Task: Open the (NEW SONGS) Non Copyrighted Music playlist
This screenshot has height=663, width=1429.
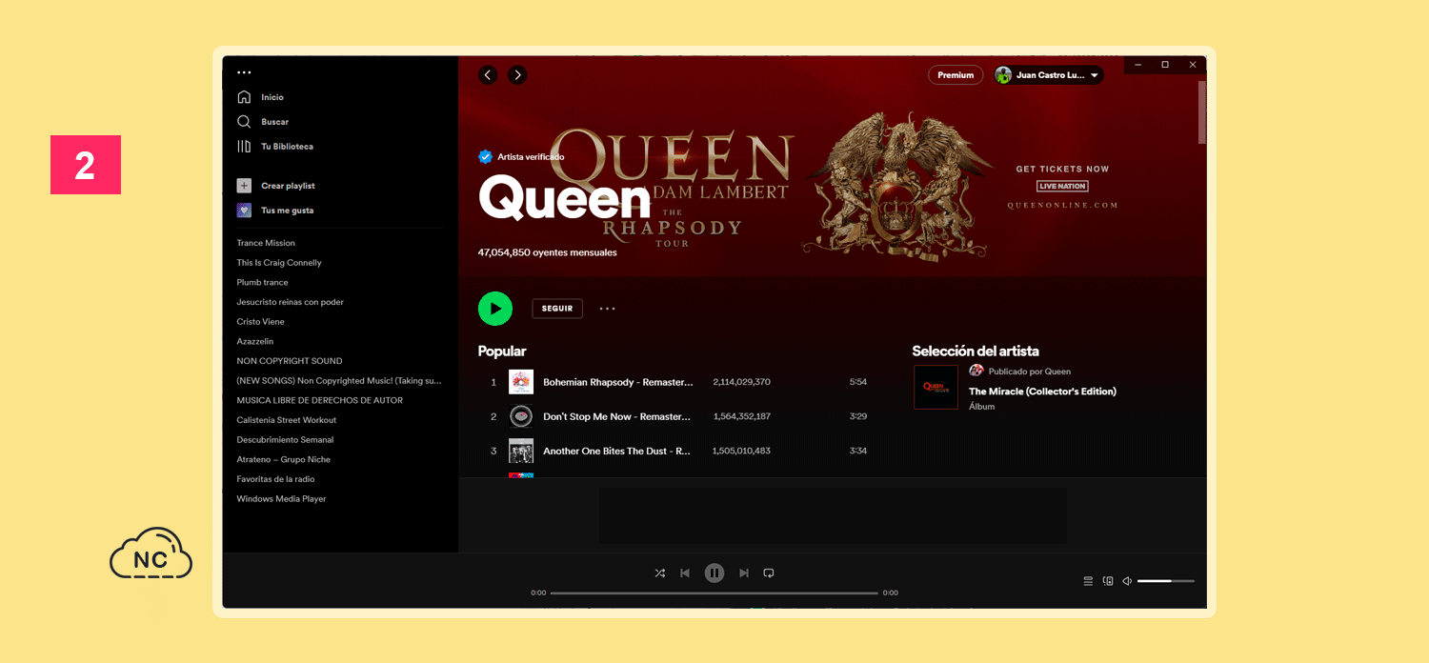Action: point(339,381)
